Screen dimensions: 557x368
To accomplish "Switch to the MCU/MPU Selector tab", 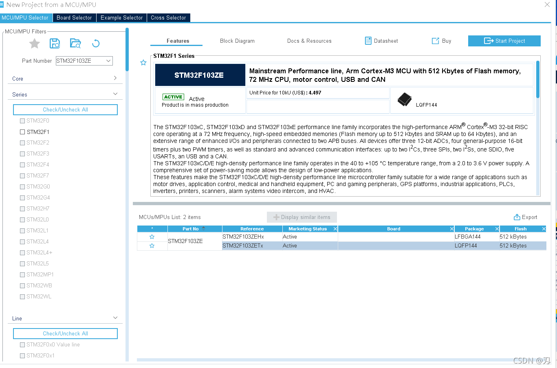I will [26, 18].
